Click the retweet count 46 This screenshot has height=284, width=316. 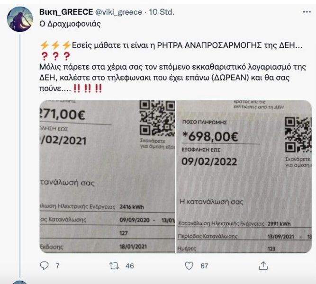130,266
